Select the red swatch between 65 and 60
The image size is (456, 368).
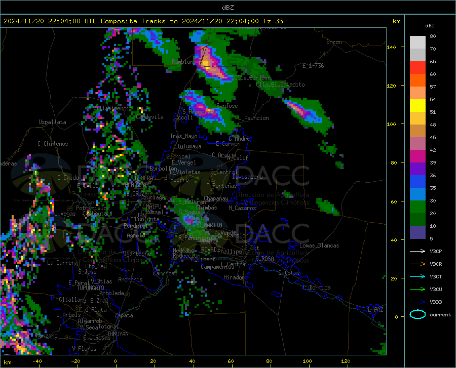[x=417, y=68]
